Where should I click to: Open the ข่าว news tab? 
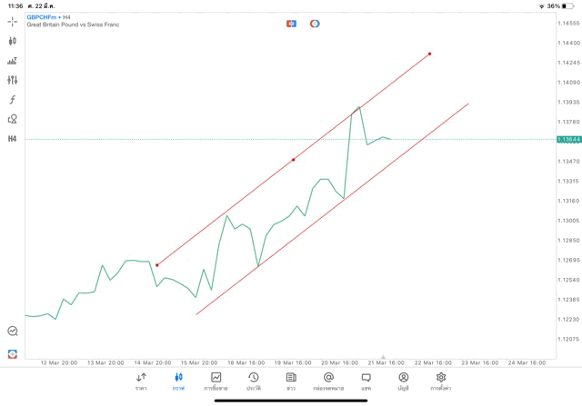[x=291, y=381]
